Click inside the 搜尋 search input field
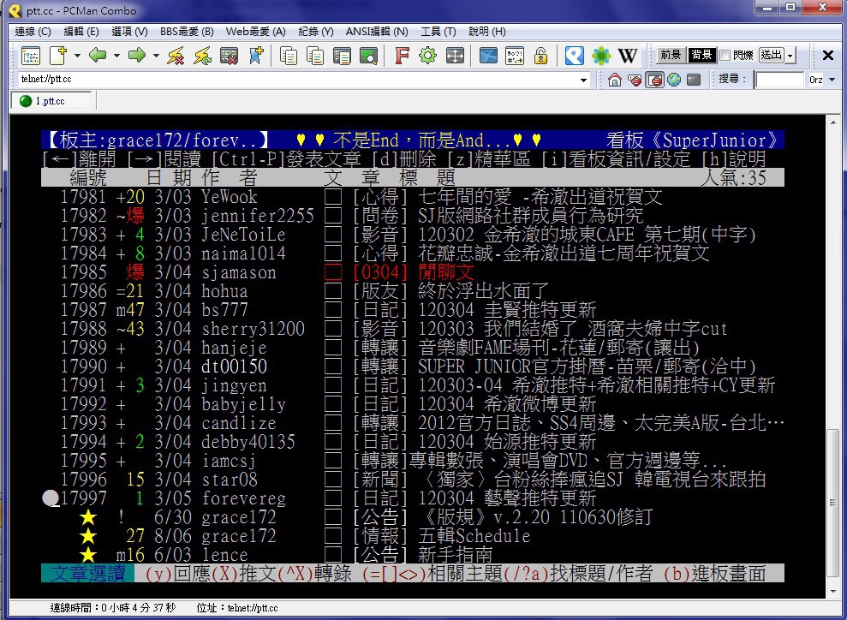This screenshot has width=847, height=620. pyautogui.click(x=778, y=80)
